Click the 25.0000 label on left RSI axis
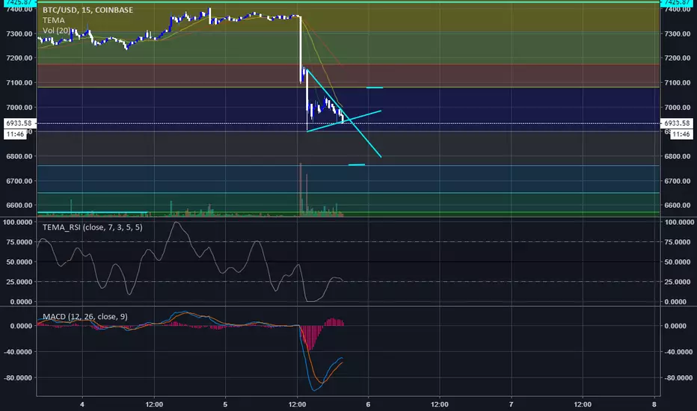The height and width of the screenshot is (411, 697). (19, 282)
